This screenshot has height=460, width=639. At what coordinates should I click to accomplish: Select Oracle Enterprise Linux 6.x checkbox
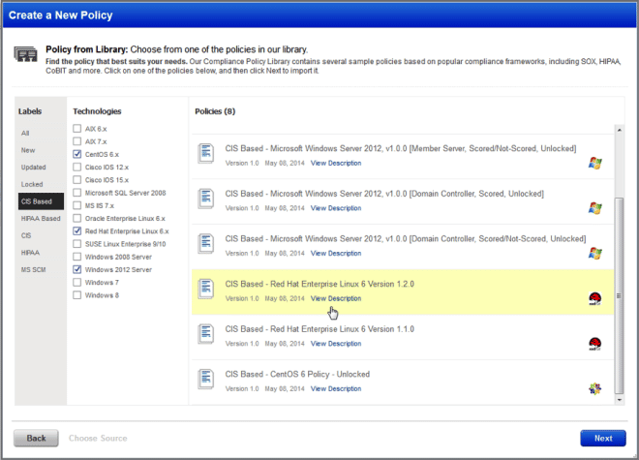tap(77, 218)
